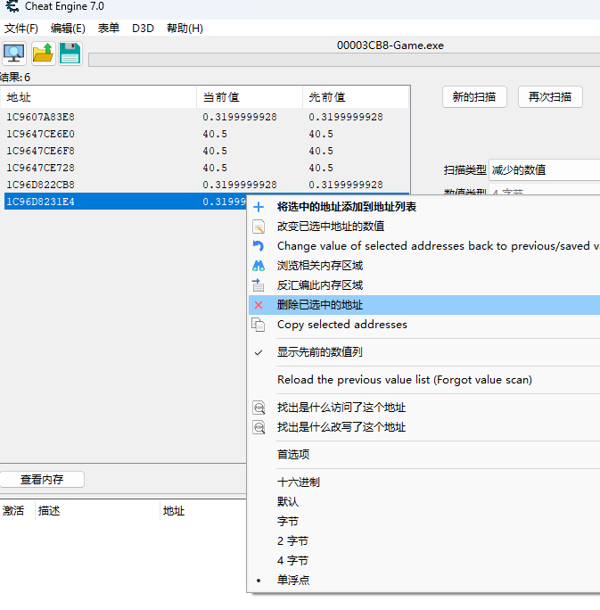The height and width of the screenshot is (610, 600).
Task: Click the notepad edit value icon
Action: tap(259, 227)
